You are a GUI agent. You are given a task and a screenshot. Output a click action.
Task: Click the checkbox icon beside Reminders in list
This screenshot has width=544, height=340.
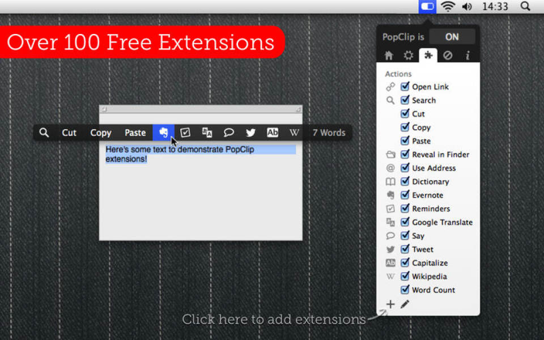click(390, 209)
